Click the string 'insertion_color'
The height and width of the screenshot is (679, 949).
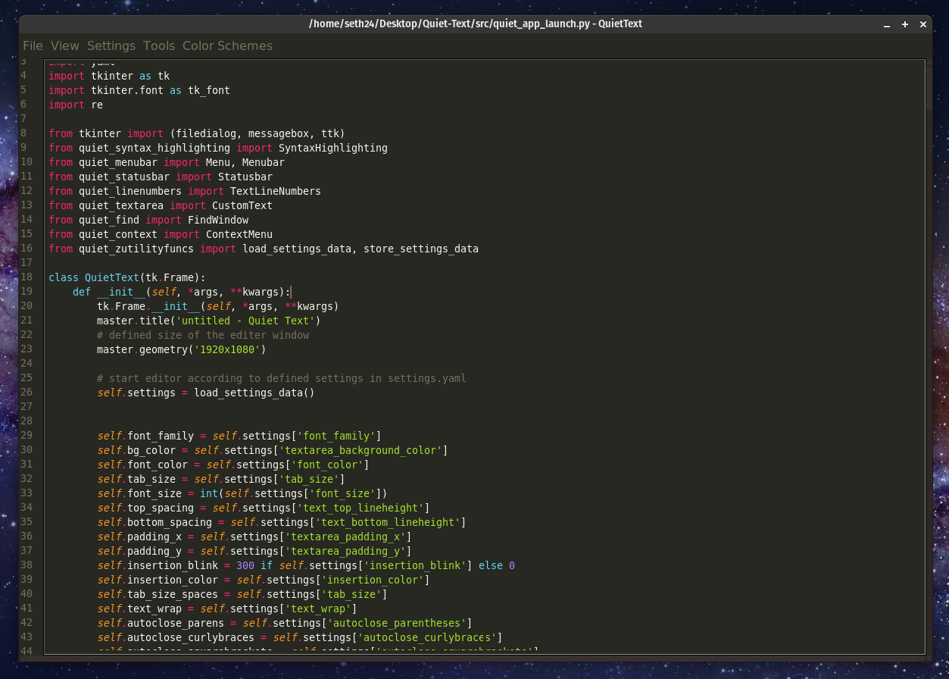point(372,580)
